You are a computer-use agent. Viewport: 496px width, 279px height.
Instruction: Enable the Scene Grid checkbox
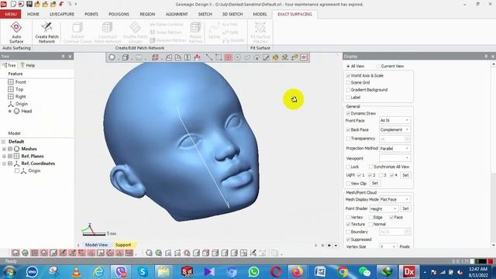pyautogui.click(x=348, y=83)
